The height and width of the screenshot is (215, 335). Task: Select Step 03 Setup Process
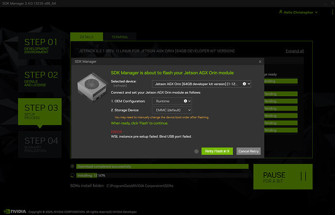(40, 111)
